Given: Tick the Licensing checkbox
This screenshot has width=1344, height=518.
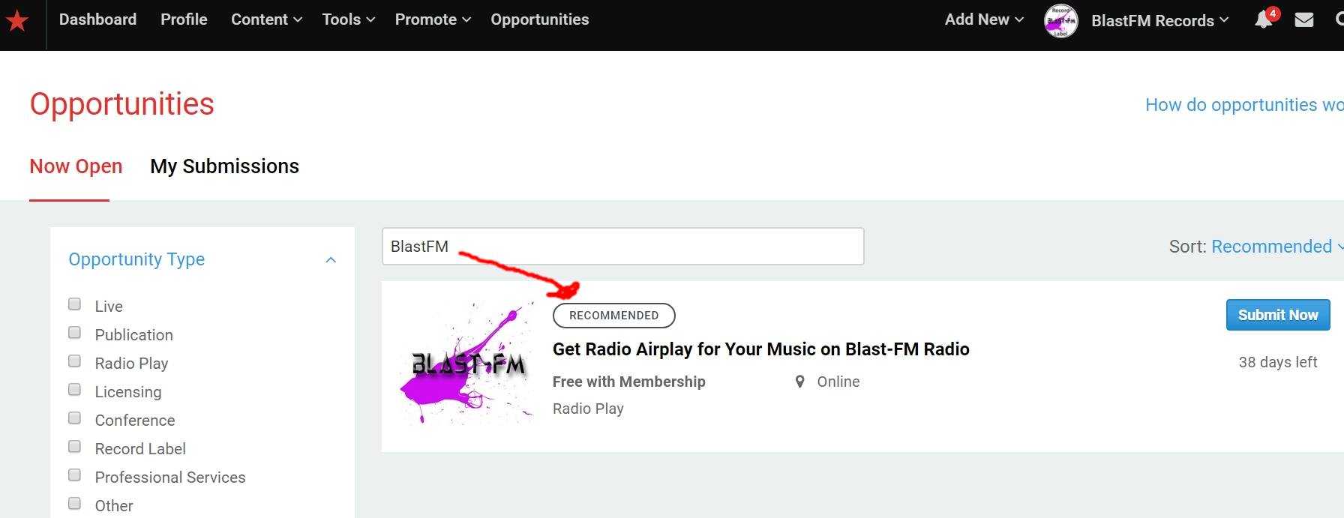Looking at the screenshot, I should coord(74,390).
